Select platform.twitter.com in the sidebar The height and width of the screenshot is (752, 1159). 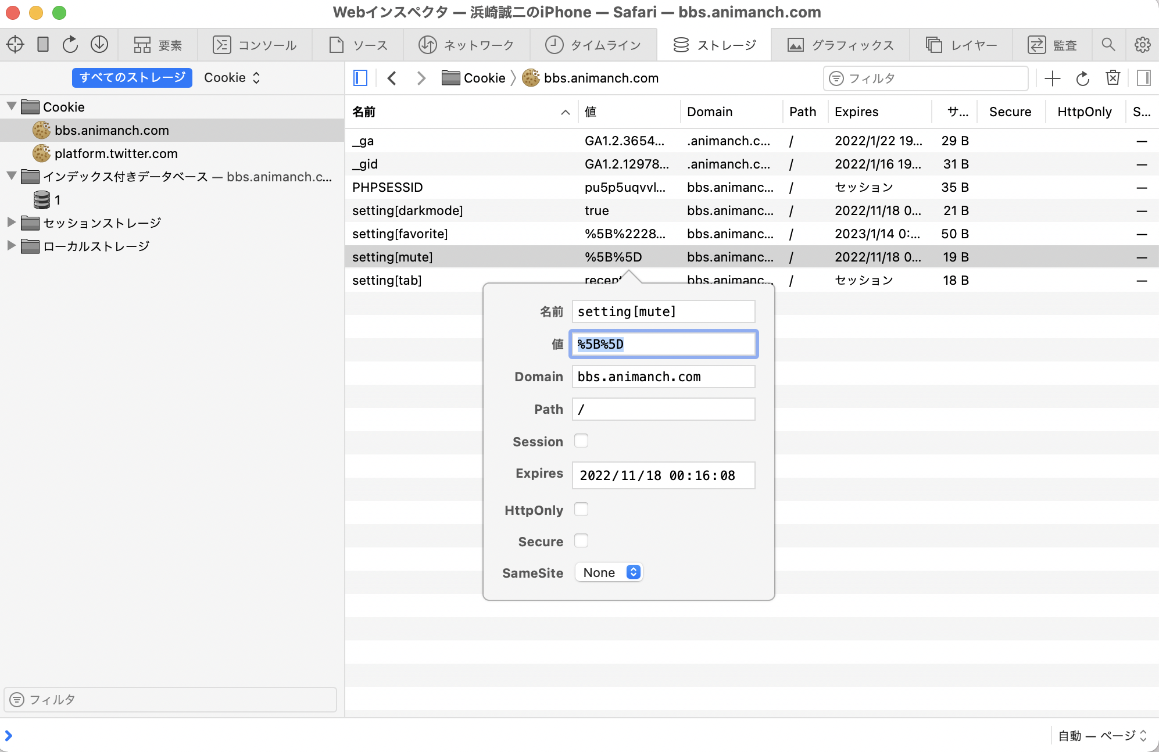click(x=172, y=153)
